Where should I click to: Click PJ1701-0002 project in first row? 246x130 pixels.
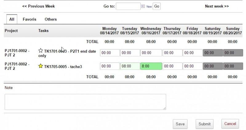pos(17,53)
